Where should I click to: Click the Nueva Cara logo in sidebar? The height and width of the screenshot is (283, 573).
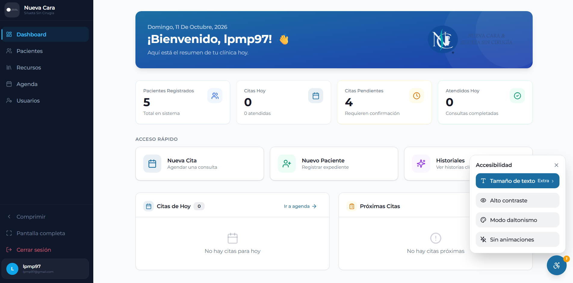click(x=12, y=10)
